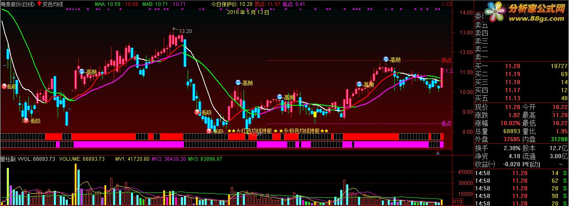Click VOLUME: 68893.73 value
The width and height of the screenshot is (569, 206).
pos(81,159)
